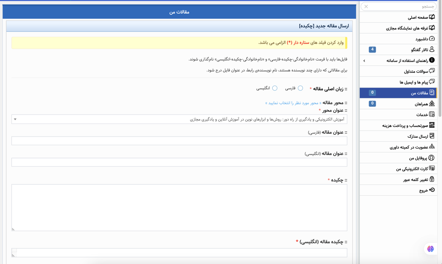This screenshot has height=264, width=442.
Task: Click the yellow required-fields notice text
Action: tap(301, 43)
